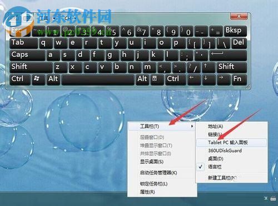This screenshot has height=206, width=278.
Task: Tap the w key
Action: point(61,43)
